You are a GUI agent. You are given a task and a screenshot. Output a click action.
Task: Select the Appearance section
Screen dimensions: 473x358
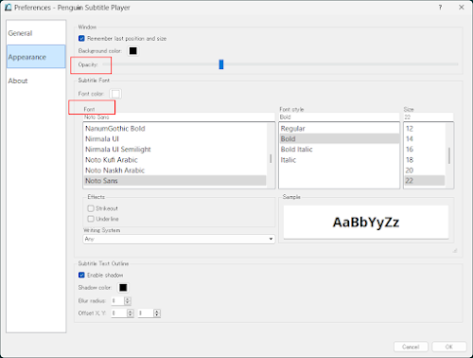pos(36,57)
